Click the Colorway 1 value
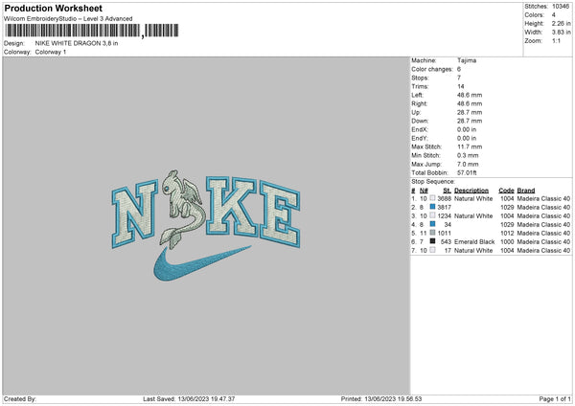The height and width of the screenshot is (406, 575). (x=51, y=52)
